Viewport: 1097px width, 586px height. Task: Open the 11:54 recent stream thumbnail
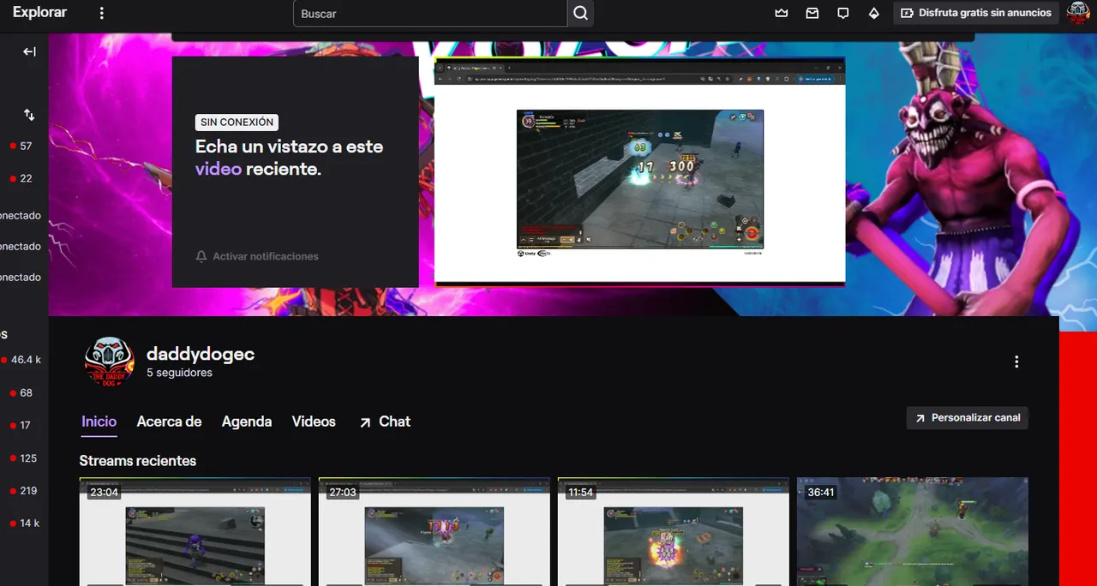click(x=674, y=532)
